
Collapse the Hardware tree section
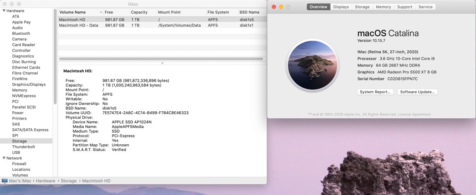coord(4,11)
